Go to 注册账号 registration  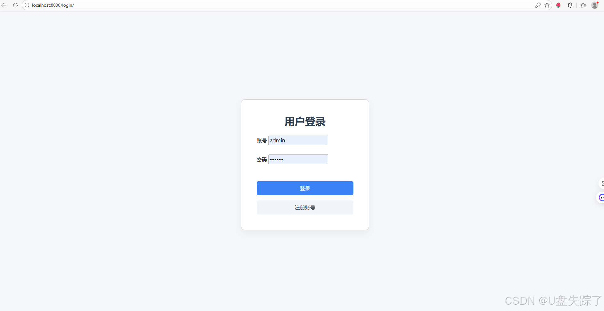tap(305, 207)
